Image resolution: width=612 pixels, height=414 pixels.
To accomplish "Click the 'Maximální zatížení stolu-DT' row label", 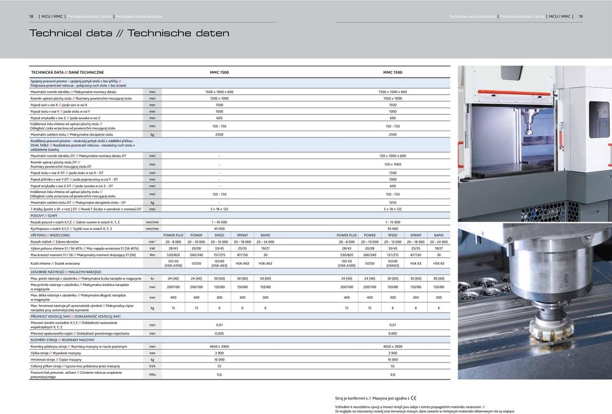I will 78,203.
